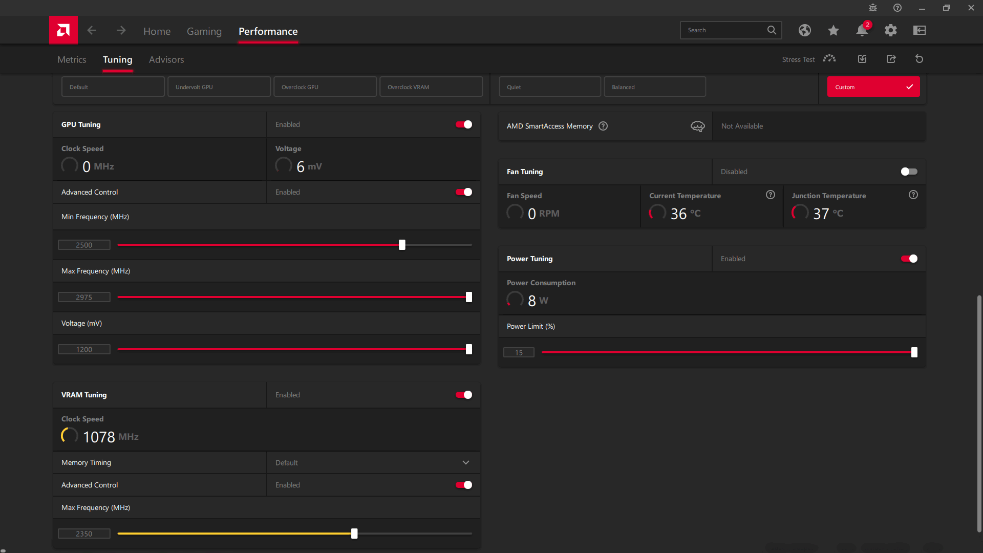The width and height of the screenshot is (983, 553).
Task: Click Max Frequency 2975 value field
Action: pyautogui.click(x=84, y=297)
